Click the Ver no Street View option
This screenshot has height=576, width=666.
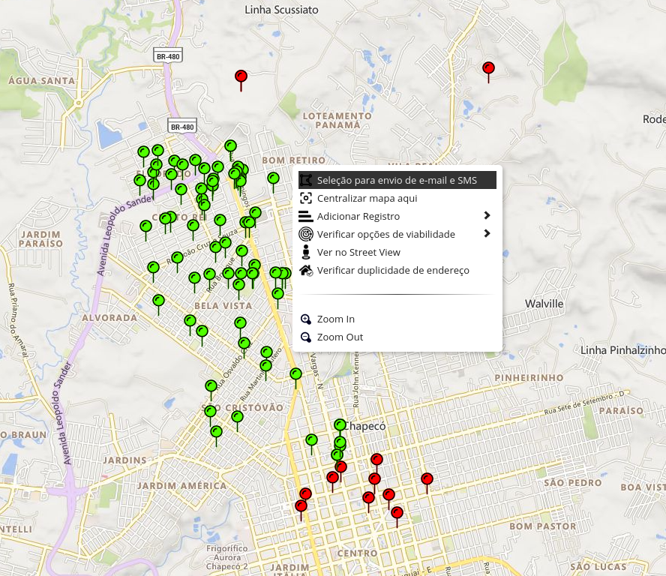(360, 252)
